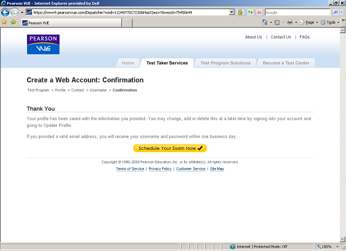
Task: Click the browser Back arrow button
Action: 6,12
